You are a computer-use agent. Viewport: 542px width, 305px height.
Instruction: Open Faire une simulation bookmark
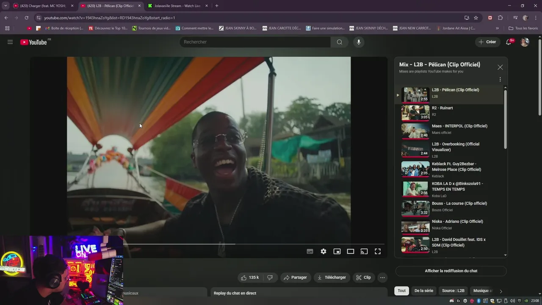pyautogui.click(x=325, y=28)
